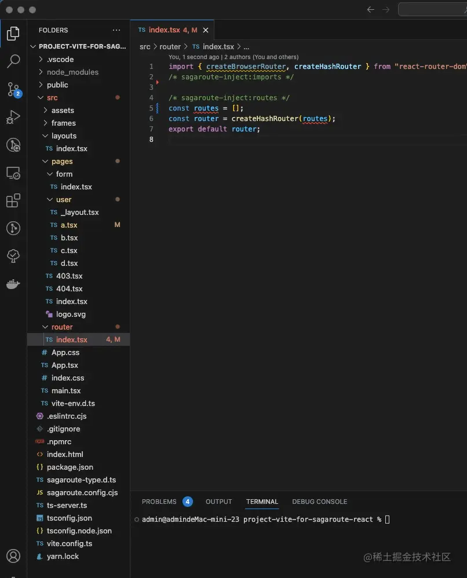Open the modified a.tsx file
The height and width of the screenshot is (578, 467).
click(79, 225)
